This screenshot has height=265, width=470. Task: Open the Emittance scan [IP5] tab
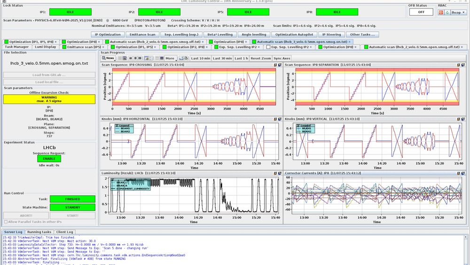pos(84,47)
